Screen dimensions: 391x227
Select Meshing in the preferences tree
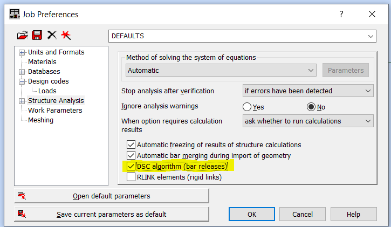[40, 120]
